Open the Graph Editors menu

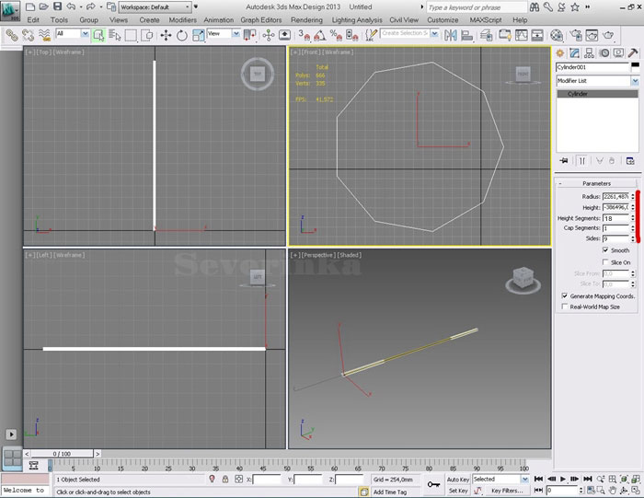(261, 19)
